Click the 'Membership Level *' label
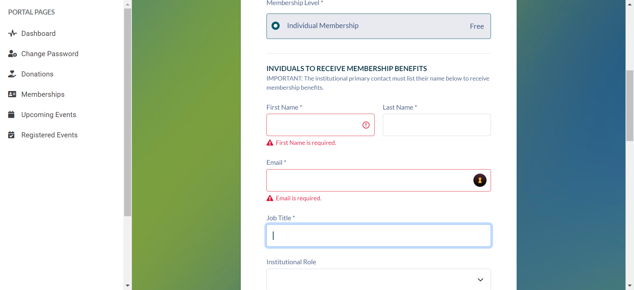The height and width of the screenshot is (290, 634). coord(295,3)
